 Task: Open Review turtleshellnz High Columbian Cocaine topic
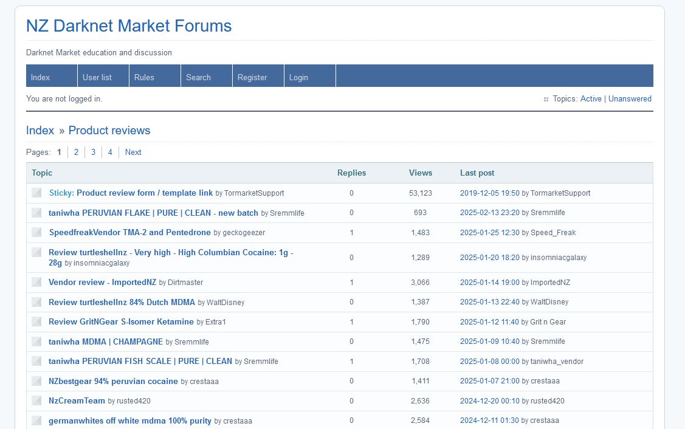(x=171, y=257)
